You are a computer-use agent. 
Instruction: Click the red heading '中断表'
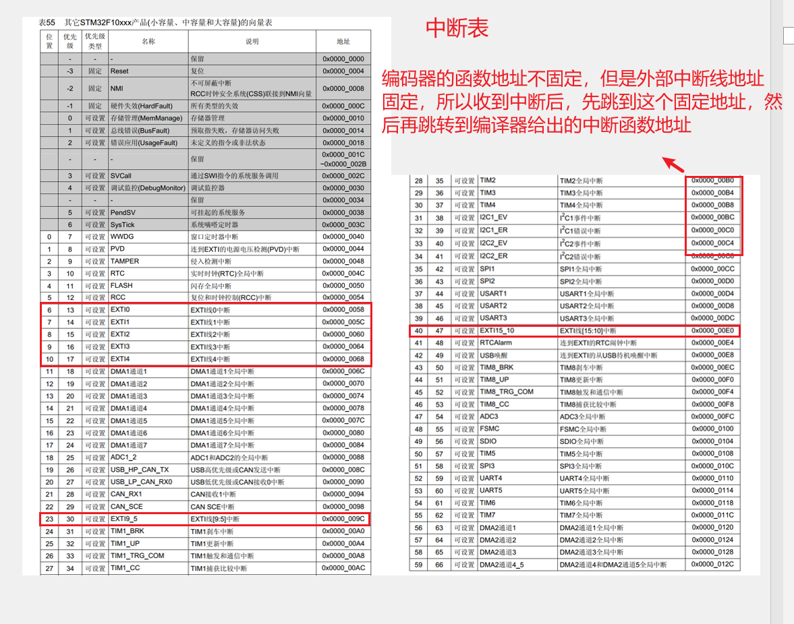(457, 28)
